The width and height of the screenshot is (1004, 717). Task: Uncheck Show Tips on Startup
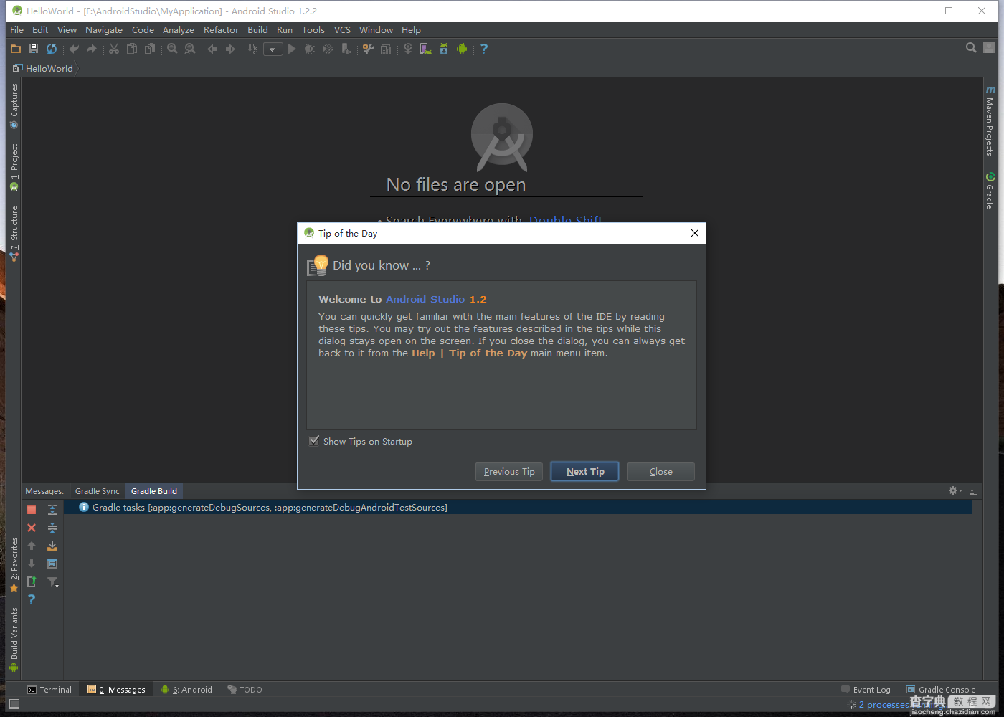pos(314,441)
